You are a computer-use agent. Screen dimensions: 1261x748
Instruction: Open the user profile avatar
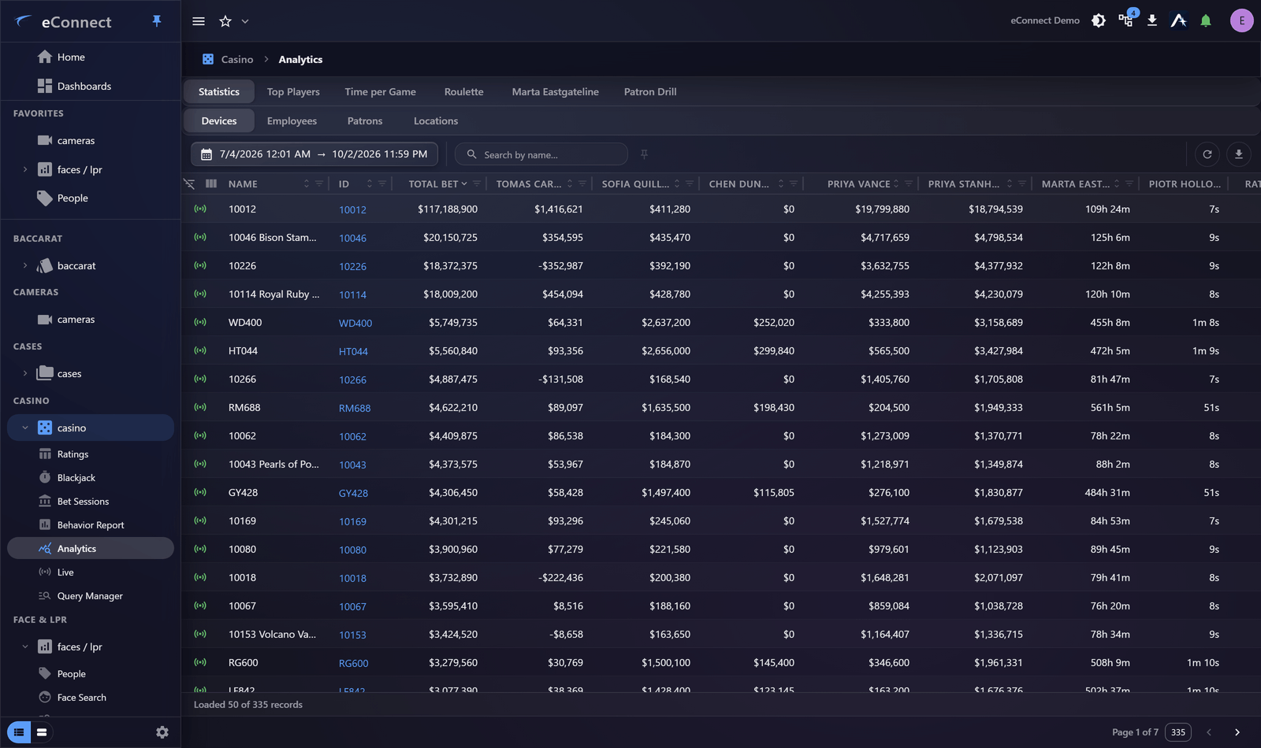(x=1242, y=20)
